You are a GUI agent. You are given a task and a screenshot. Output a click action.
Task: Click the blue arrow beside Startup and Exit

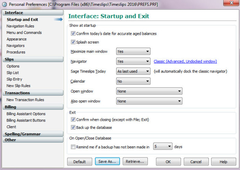[x=58, y=19]
